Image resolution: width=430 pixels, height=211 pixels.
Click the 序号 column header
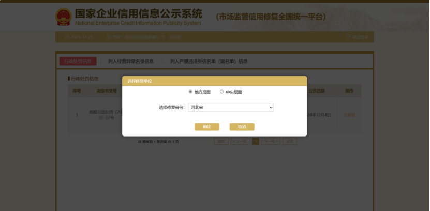(77, 91)
